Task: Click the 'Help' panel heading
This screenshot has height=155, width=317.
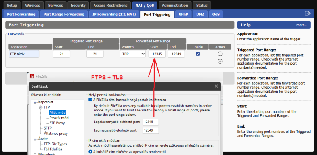Action: pyautogui.click(x=246, y=25)
